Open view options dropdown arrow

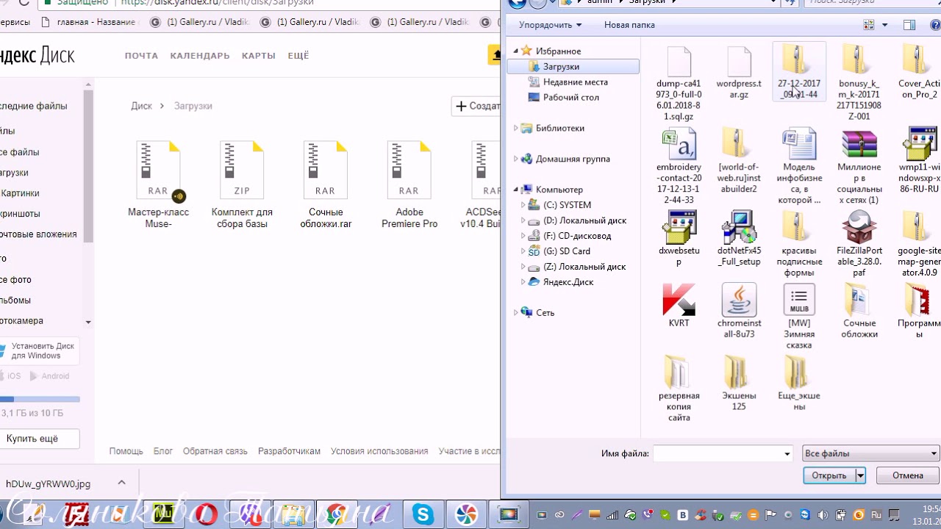click(x=884, y=25)
